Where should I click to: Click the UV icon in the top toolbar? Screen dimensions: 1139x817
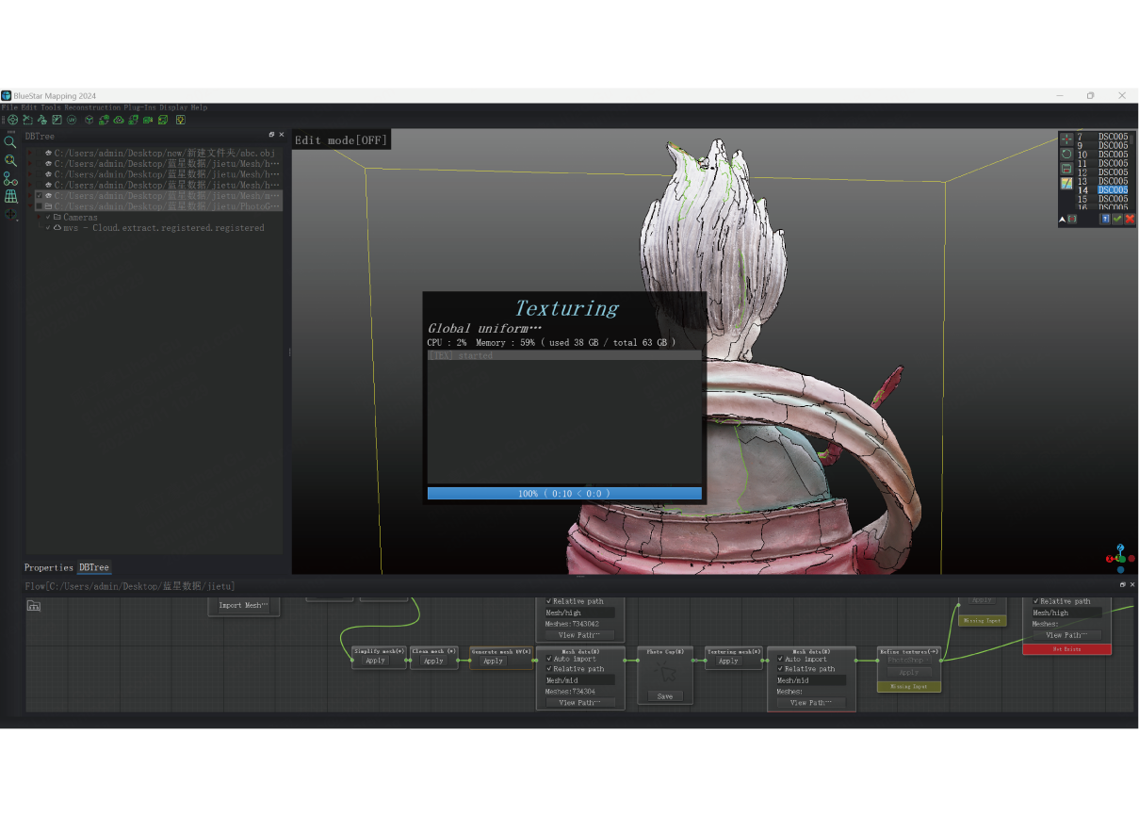(x=72, y=120)
